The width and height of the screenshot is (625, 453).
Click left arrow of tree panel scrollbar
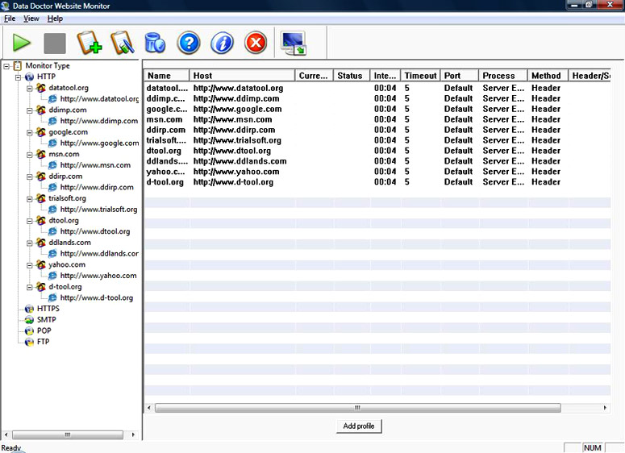coord(6,434)
